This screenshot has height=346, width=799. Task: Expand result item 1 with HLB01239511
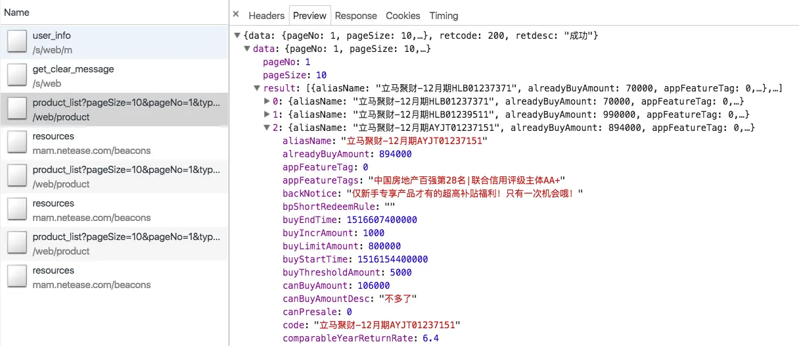coord(267,114)
